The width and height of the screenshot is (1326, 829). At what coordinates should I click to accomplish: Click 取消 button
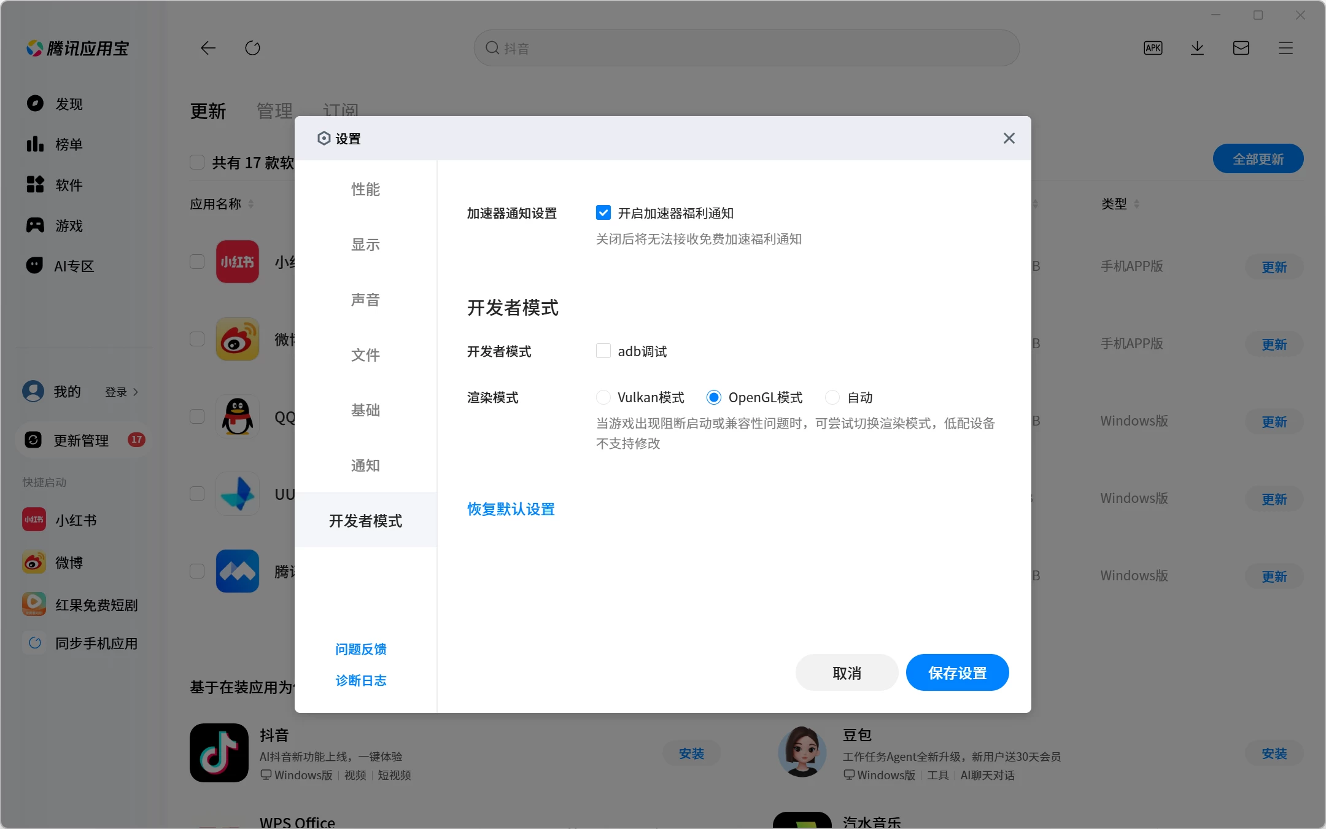(847, 672)
